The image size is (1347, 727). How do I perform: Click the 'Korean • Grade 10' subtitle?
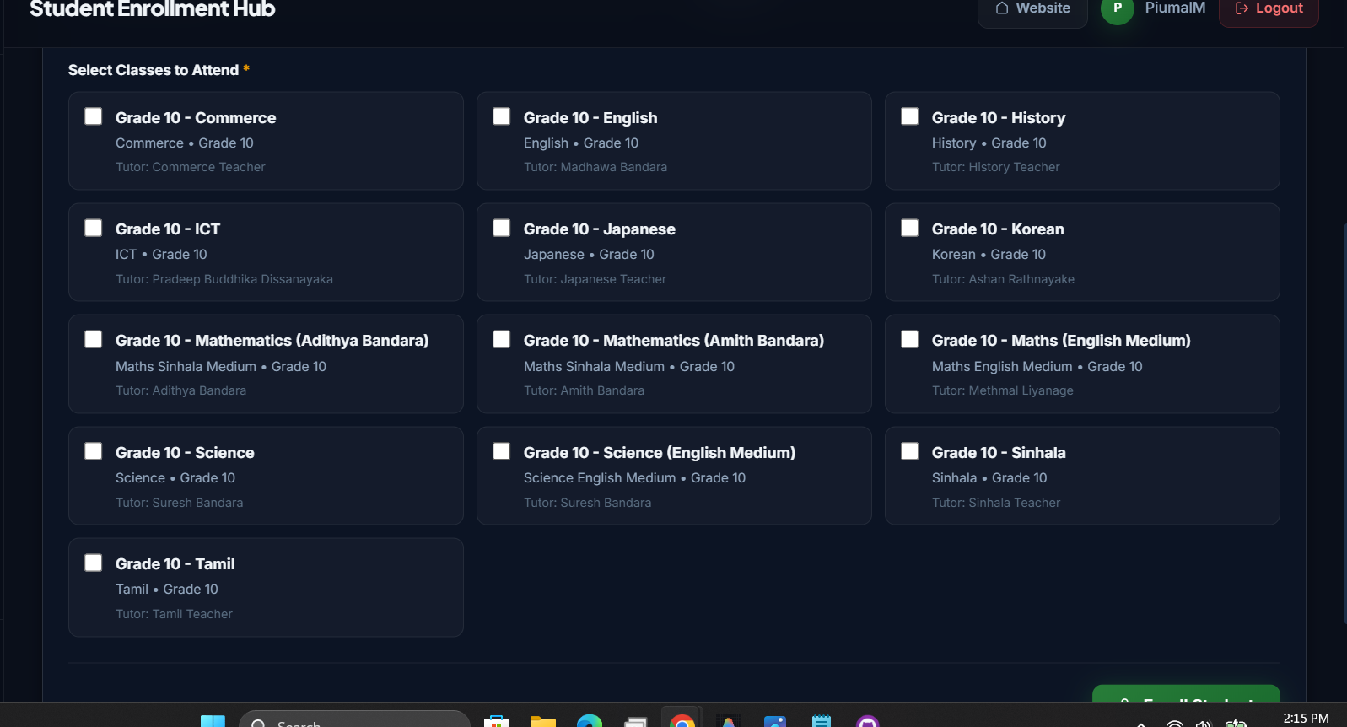989,255
